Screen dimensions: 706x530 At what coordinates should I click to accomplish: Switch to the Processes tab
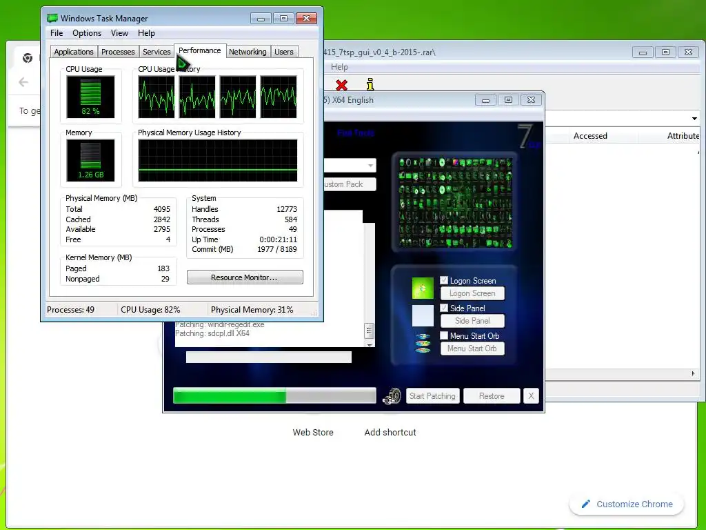click(118, 52)
